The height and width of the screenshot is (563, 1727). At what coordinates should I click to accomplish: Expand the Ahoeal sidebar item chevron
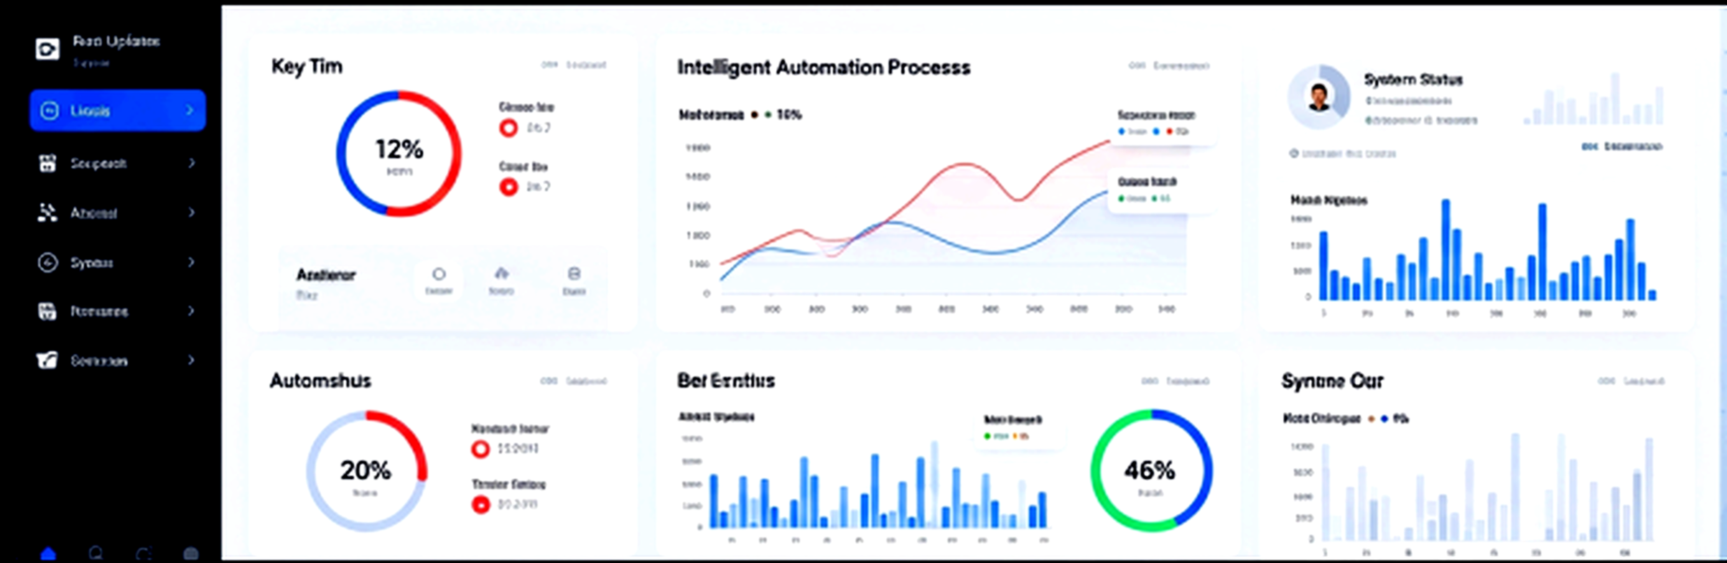pyautogui.click(x=191, y=213)
